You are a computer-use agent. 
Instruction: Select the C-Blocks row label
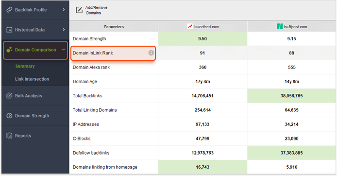click(82, 139)
